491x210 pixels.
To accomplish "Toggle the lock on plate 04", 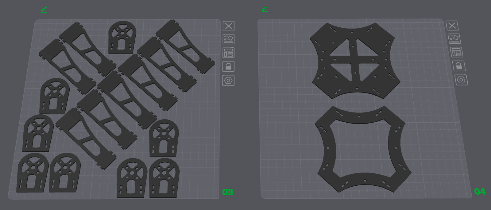I will (x=459, y=66).
